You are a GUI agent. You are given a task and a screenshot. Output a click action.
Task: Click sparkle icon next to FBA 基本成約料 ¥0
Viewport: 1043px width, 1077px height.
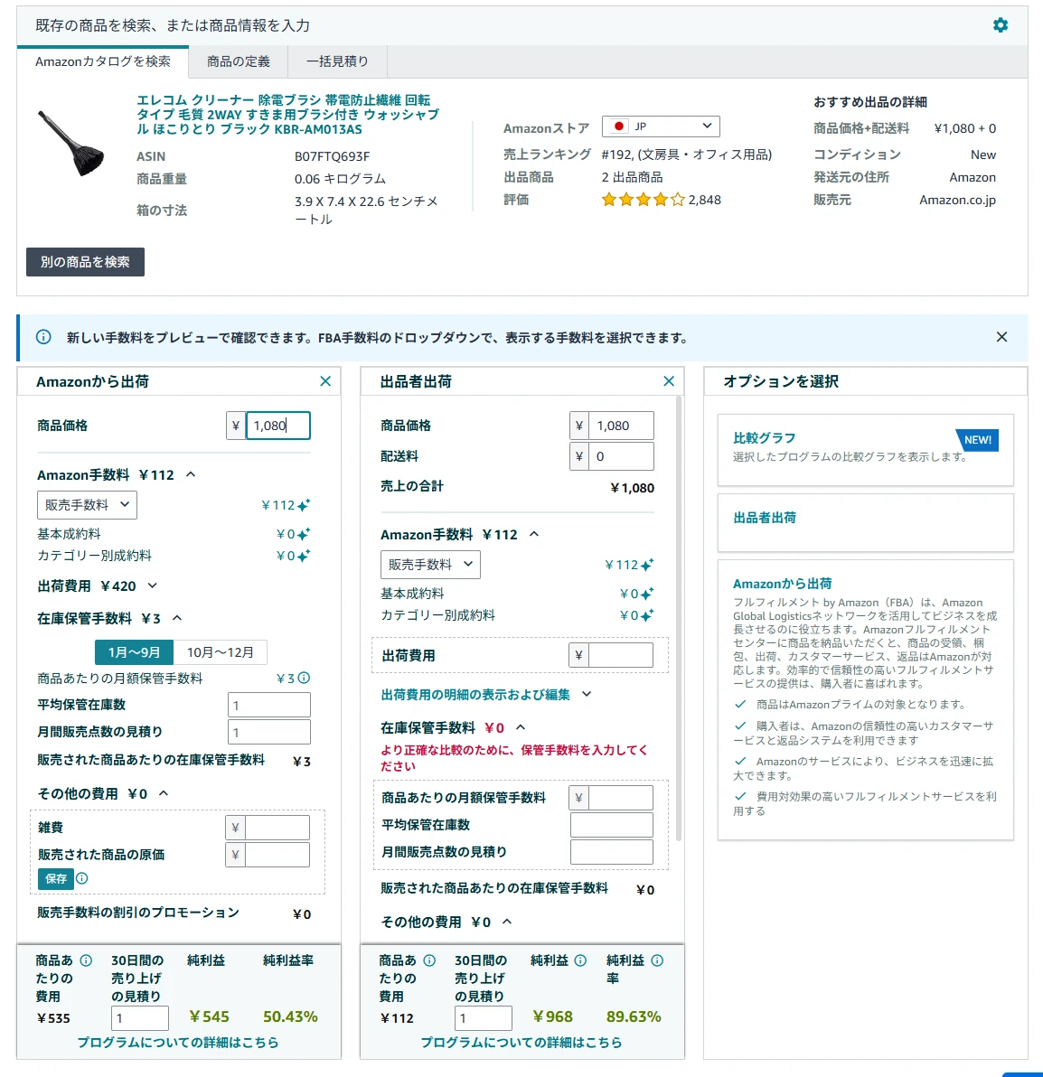(304, 534)
